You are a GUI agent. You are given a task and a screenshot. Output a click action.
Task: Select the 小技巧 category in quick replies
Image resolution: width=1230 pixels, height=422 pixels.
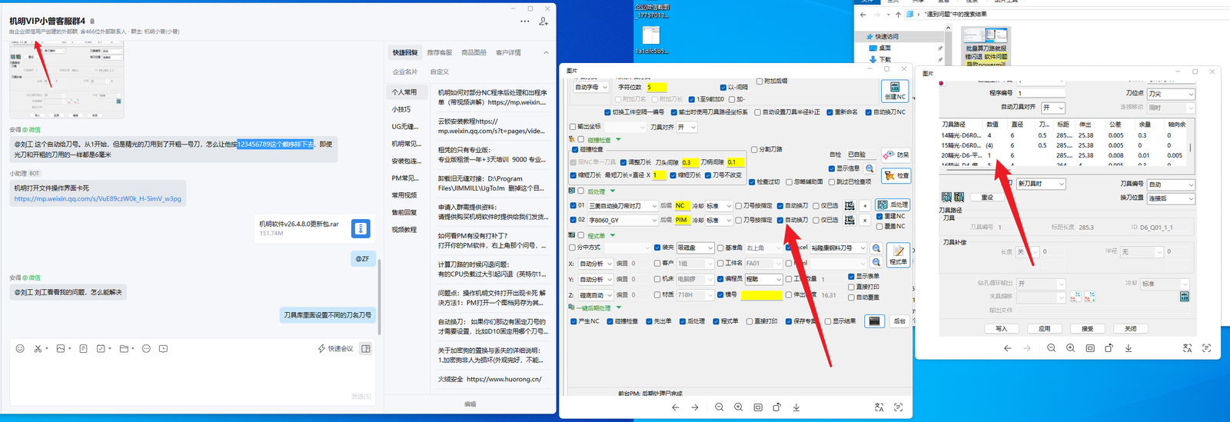click(401, 109)
